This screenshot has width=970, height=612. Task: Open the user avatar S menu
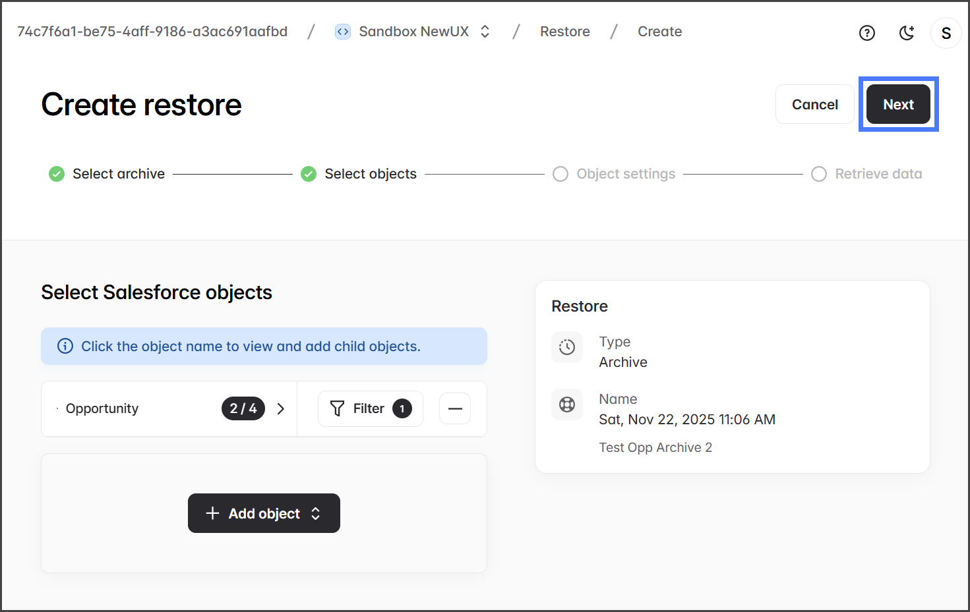[946, 33]
